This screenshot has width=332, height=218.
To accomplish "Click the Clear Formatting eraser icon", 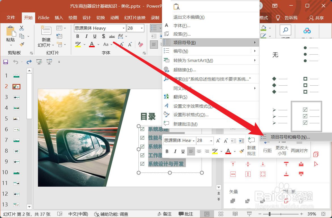I will coord(140,44).
